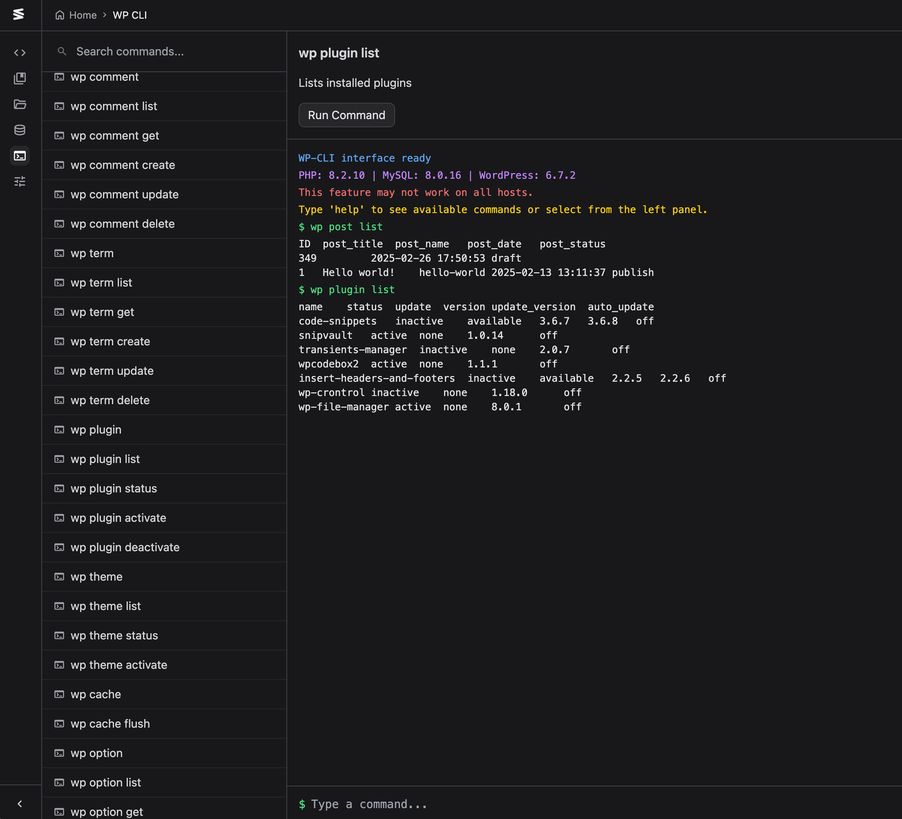This screenshot has height=819, width=902.
Task: Select the wp comment get command
Action: click(164, 136)
